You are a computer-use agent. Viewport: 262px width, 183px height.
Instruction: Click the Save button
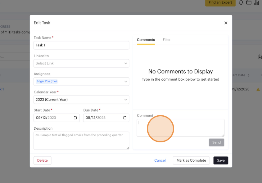[x=221, y=160]
